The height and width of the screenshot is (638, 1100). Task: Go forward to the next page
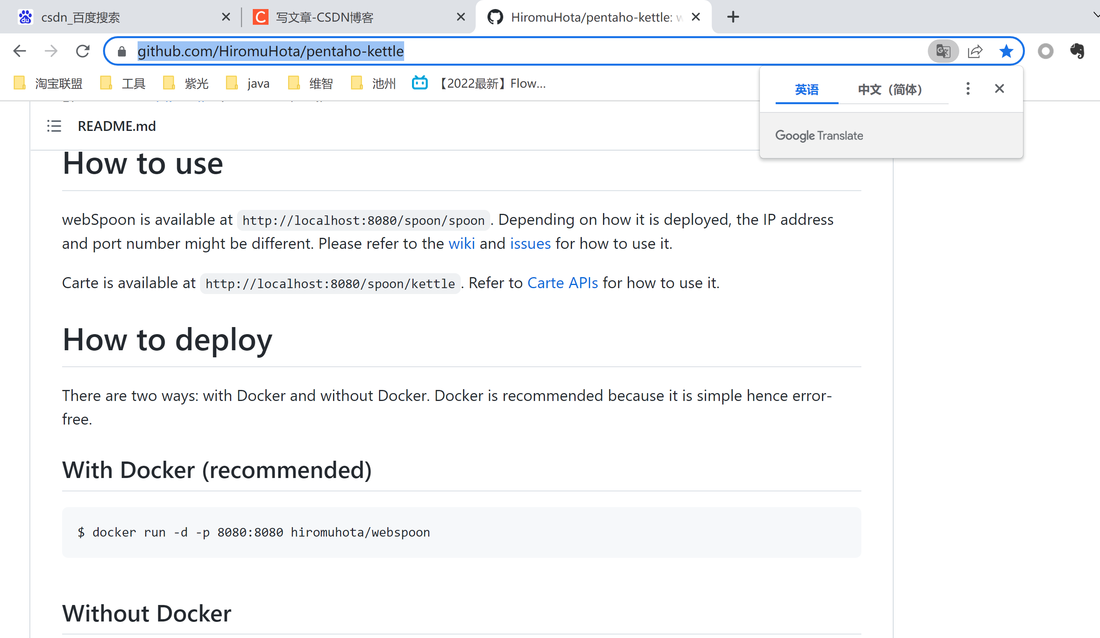pos(51,51)
